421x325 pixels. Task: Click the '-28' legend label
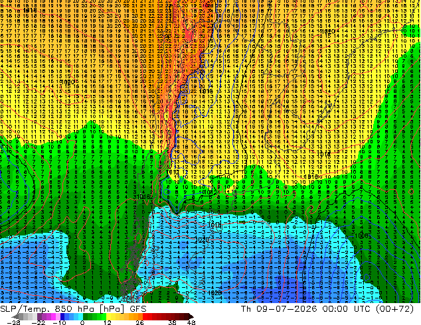pos(13,322)
